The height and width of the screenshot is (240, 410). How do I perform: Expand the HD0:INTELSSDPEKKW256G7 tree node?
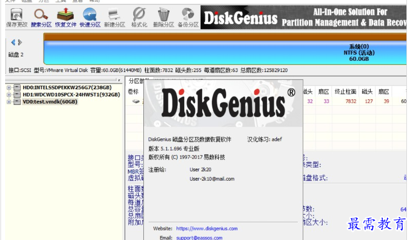pos(9,88)
